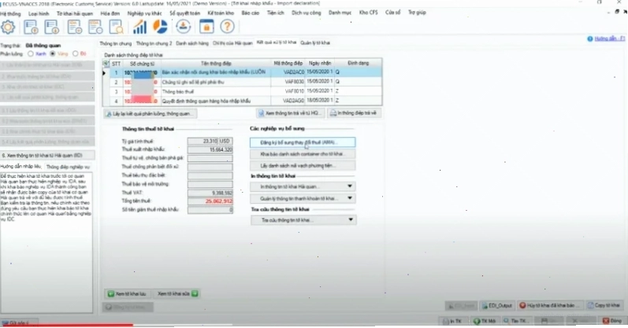
Task: Click blue help icon beside Hướng dẫn - F1
Action: [590, 39]
